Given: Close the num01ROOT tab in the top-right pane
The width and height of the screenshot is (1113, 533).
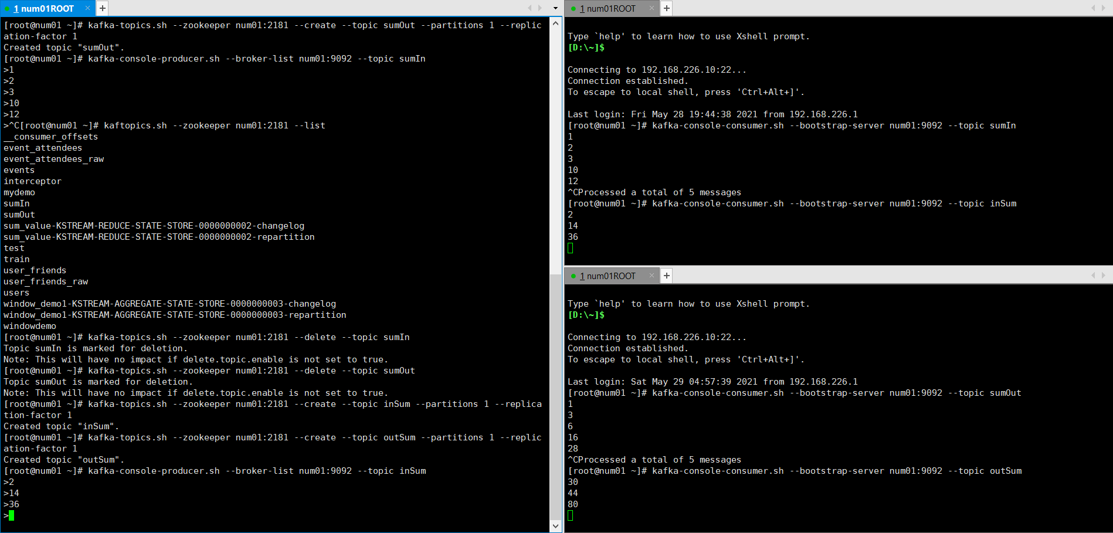Looking at the screenshot, I should click(x=652, y=8).
